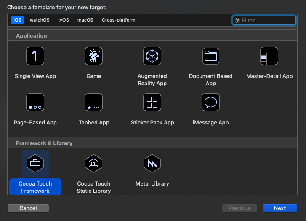The width and height of the screenshot is (306, 221).
Task: Click the Framework & Library section header
Action: [x=44, y=143]
